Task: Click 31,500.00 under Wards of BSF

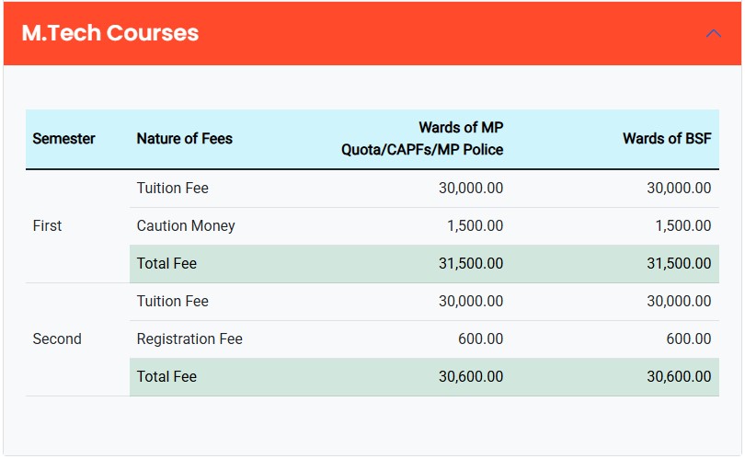Action: click(x=679, y=264)
